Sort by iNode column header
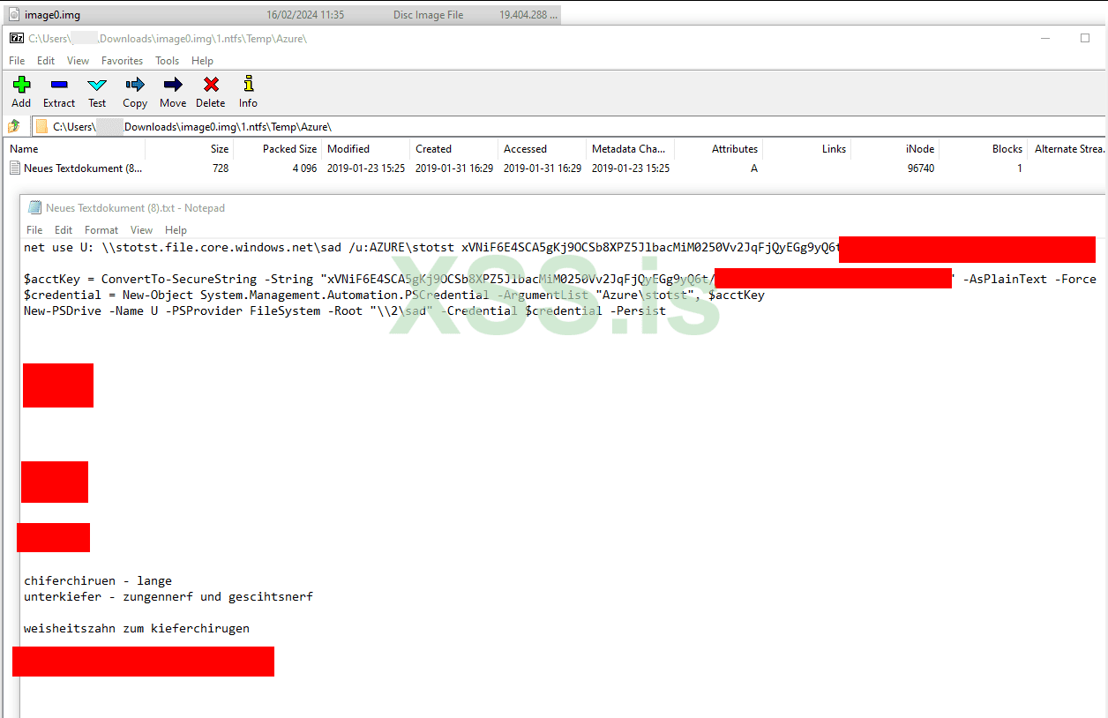Image resolution: width=1108 pixels, height=718 pixels. (895, 149)
